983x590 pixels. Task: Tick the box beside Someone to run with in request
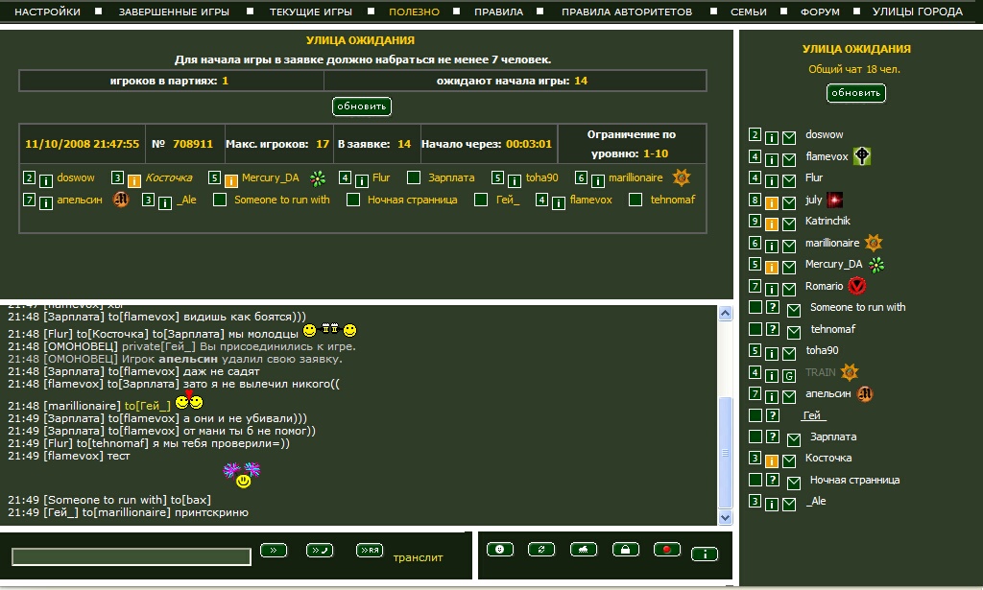click(220, 200)
